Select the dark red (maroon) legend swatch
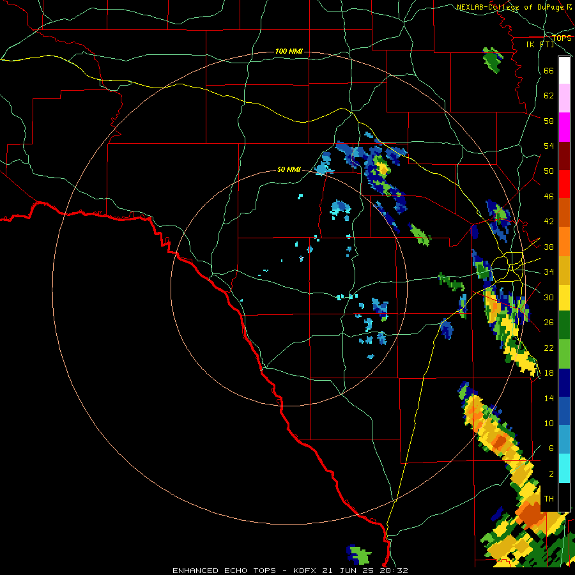The width and height of the screenshot is (575, 575). coord(564,155)
